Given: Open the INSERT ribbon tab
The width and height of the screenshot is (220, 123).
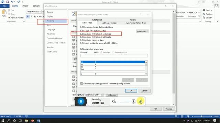Looking at the screenshot, I should (25, 6).
